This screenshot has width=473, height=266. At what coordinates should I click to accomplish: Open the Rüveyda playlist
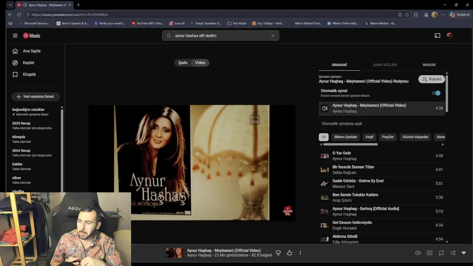click(35, 139)
